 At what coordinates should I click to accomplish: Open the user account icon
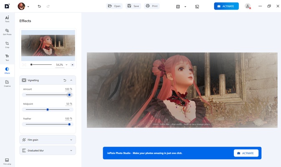point(248,6)
